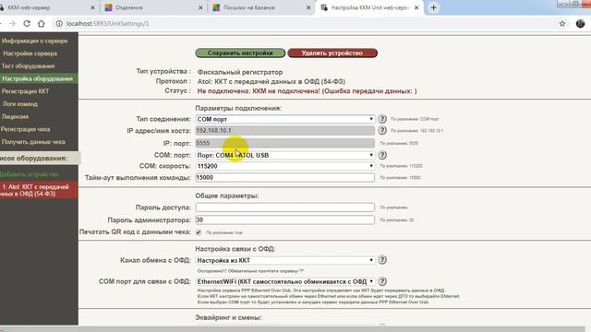Click the Удалить устройство button

(x=332, y=53)
